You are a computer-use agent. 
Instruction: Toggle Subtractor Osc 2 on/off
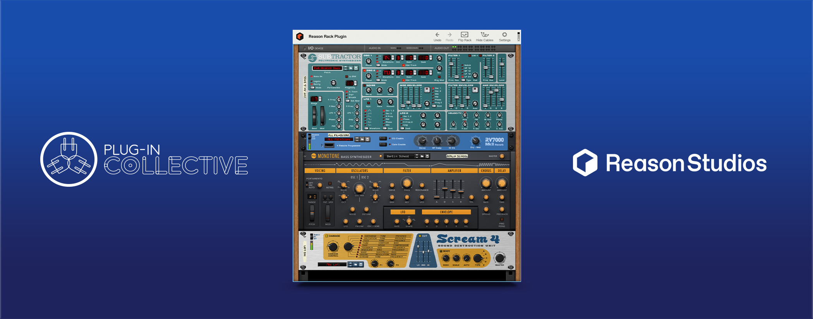pos(365,71)
